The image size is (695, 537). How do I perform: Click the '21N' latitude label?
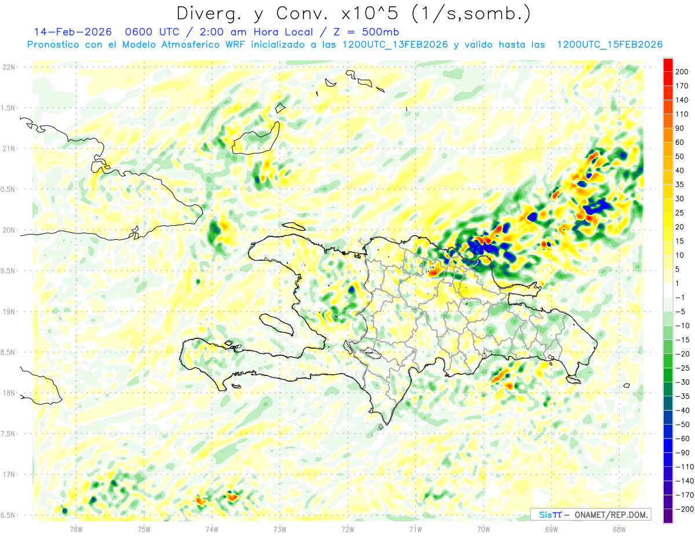tap(9, 148)
